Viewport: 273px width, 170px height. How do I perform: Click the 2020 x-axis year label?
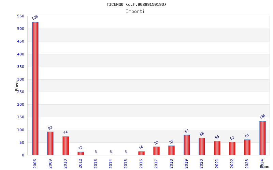pyautogui.click(x=202, y=164)
